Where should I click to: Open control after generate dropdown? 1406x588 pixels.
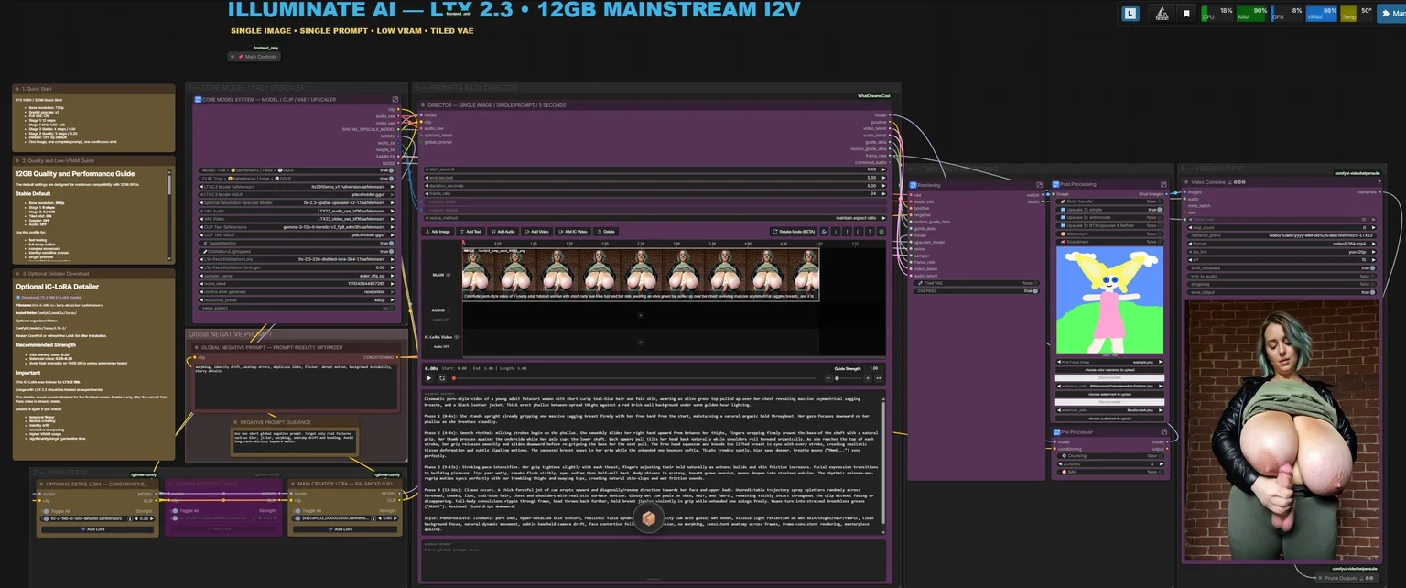297,291
